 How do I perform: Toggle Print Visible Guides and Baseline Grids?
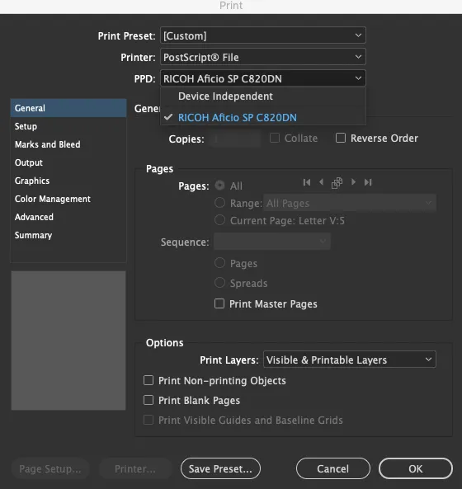(x=148, y=420)
